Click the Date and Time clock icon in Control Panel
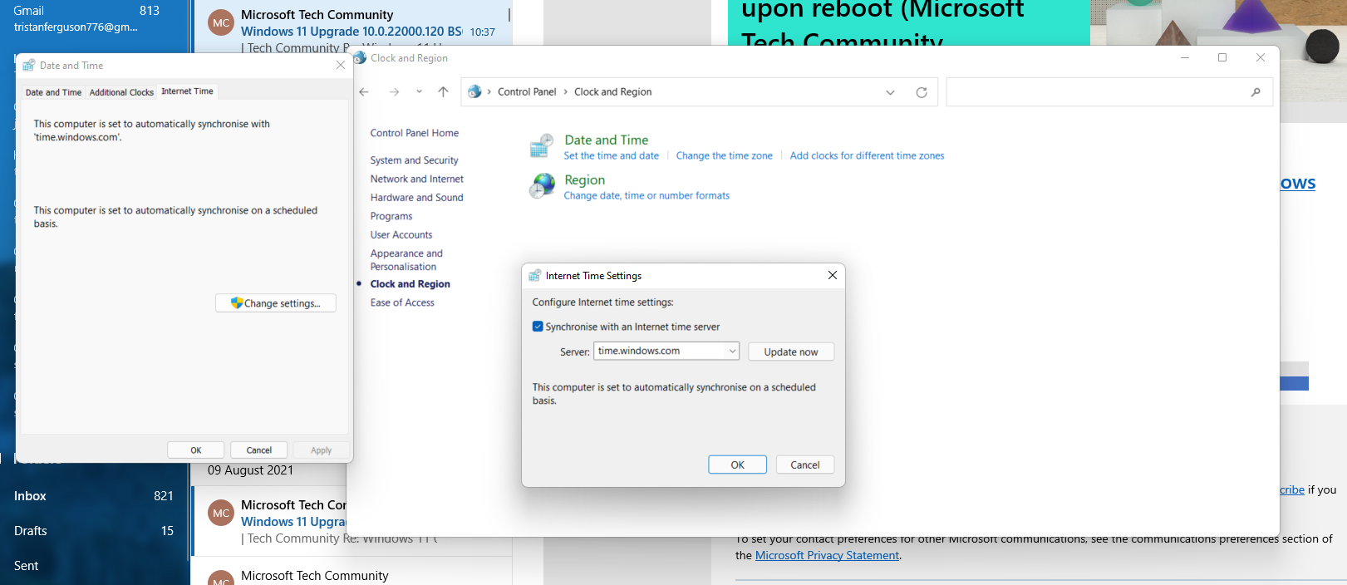Viewport: 1347px width, 585px height. (x=542, y=146)
